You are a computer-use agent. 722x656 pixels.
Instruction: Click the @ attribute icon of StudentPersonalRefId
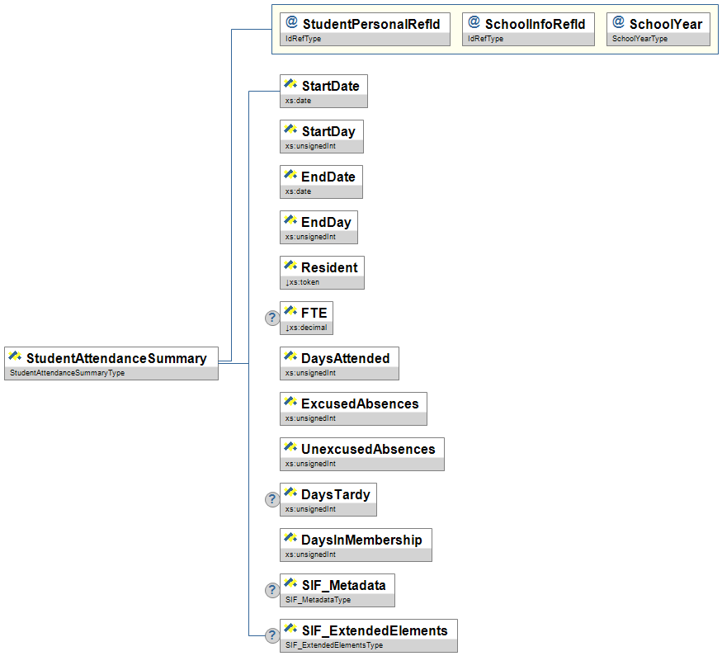pos(291,23)
